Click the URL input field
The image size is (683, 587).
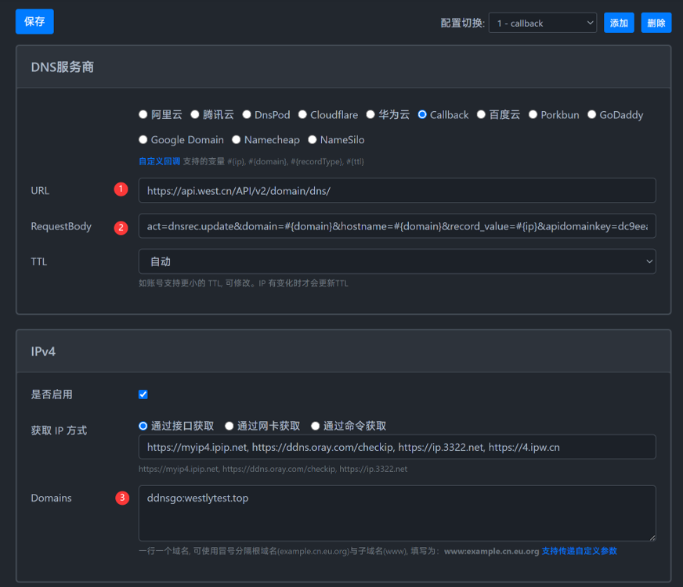[x=397, y=190]
